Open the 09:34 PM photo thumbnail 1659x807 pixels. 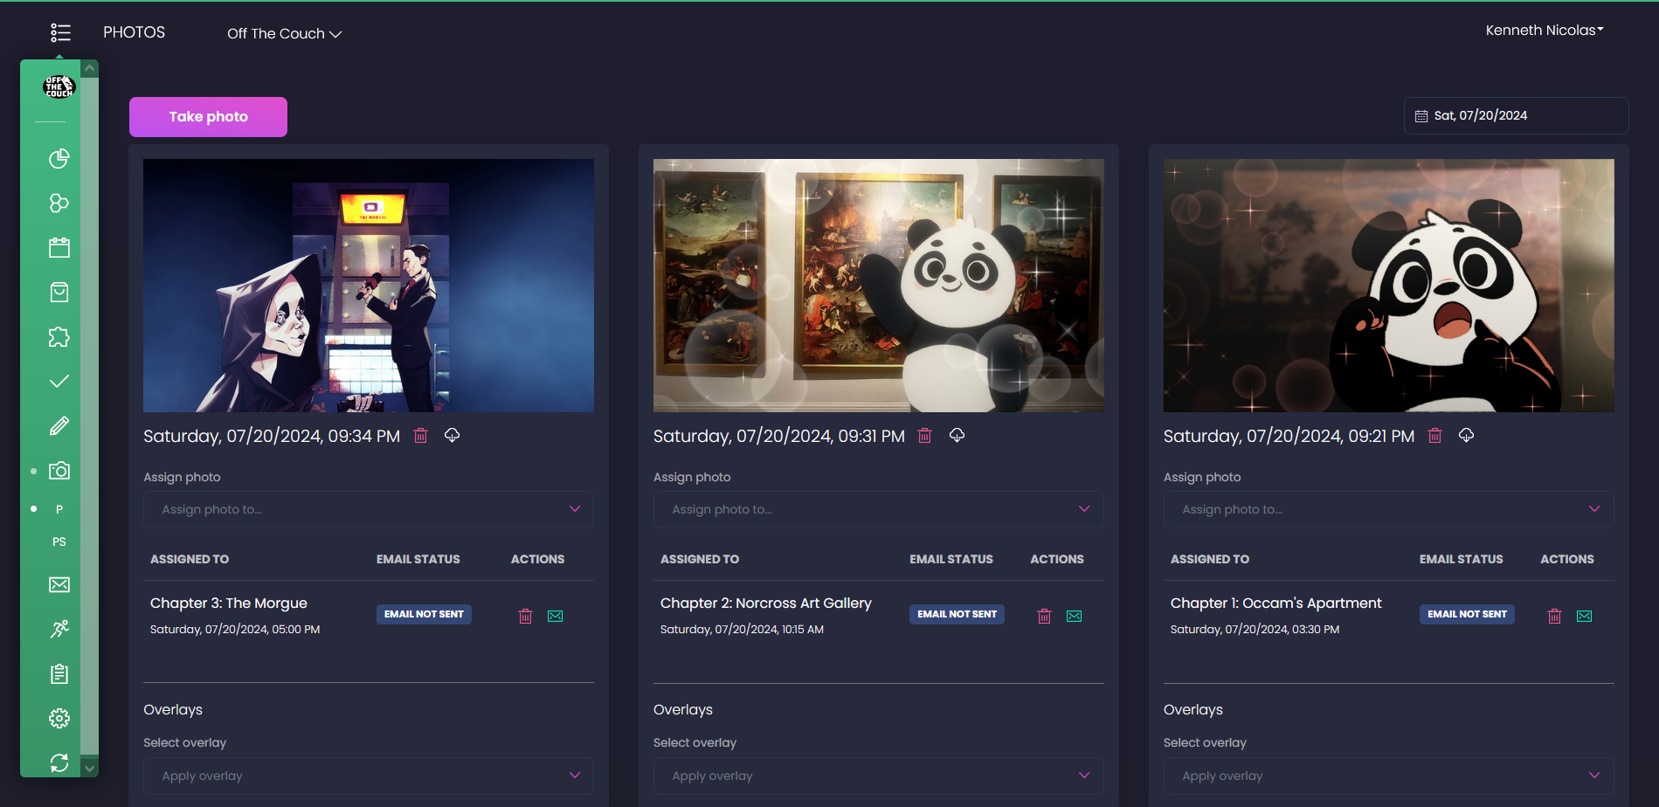[369, 286]
